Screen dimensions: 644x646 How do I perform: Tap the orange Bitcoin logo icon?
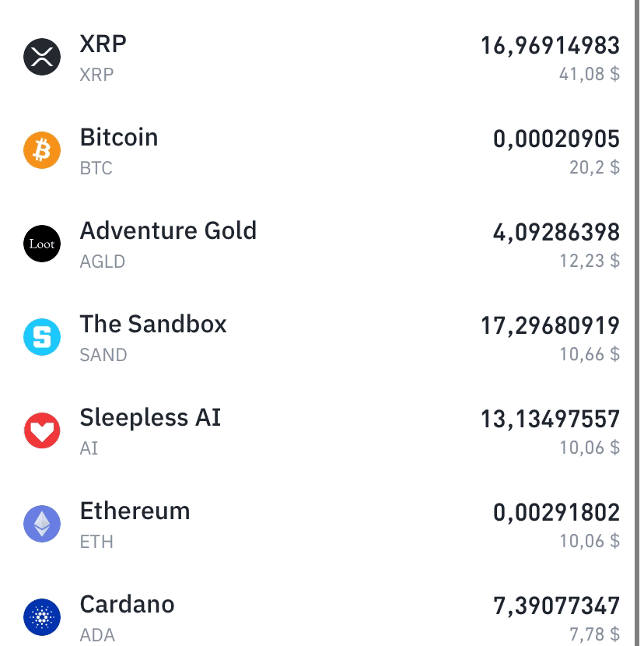[x=42, y=150]
